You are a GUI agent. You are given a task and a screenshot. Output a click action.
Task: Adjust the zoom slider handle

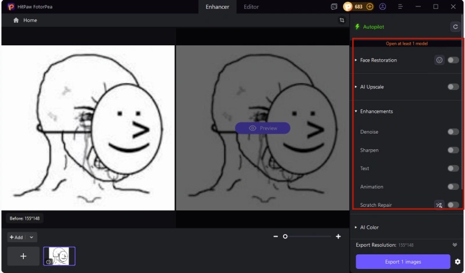tap(285, 236)
